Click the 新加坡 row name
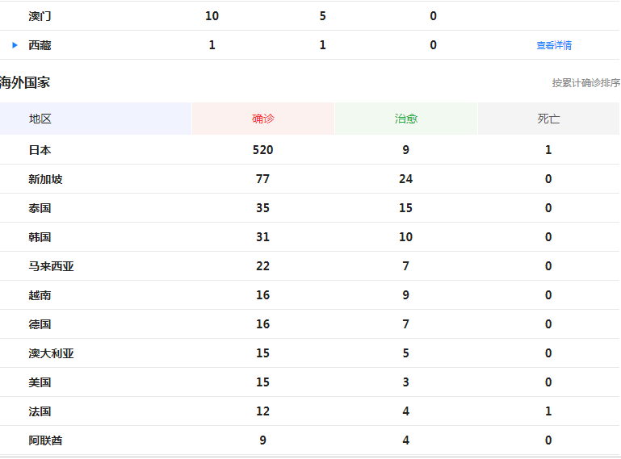 click(45, 179)
